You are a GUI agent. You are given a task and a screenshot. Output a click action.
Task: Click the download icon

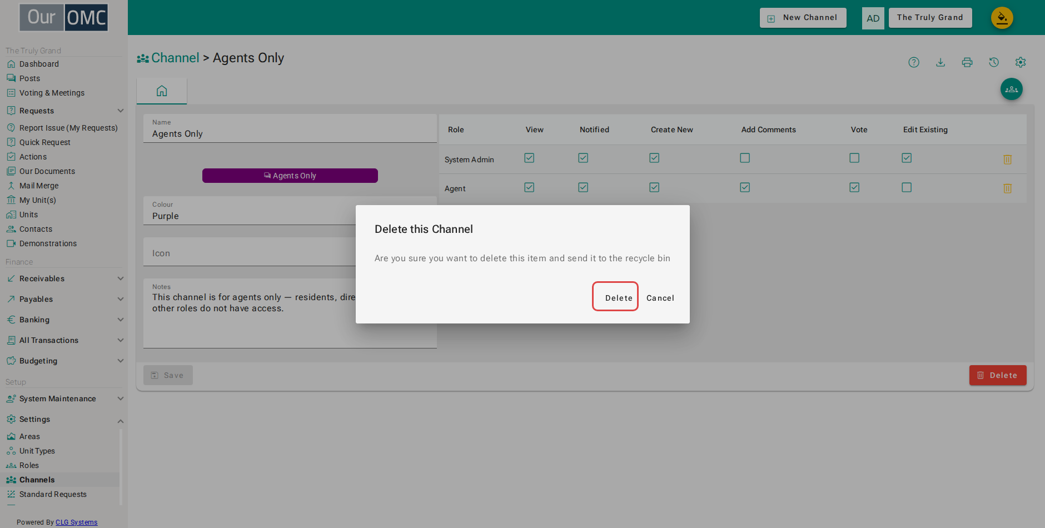(x=940, y=62)
